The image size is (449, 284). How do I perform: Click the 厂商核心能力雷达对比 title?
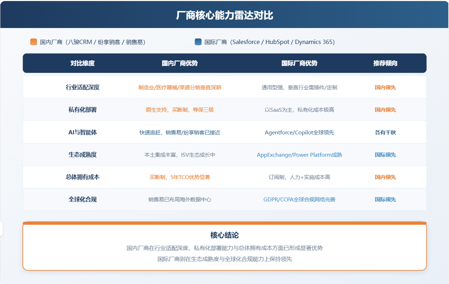[225, 15]
